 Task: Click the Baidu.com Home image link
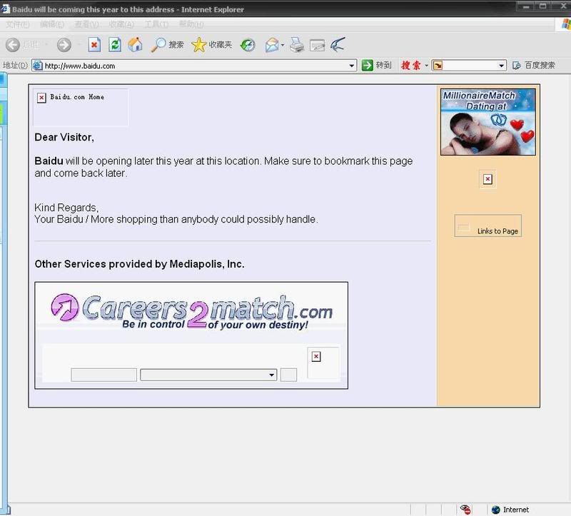(x=81, y=107)
